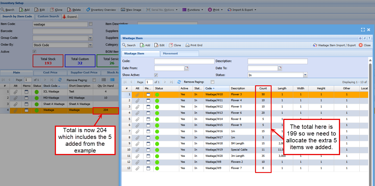The height and width of the screenshot is (186, 375).
Task: Open the attachment paperclip for Wastage/W10 row
Action: coord(137,94)
